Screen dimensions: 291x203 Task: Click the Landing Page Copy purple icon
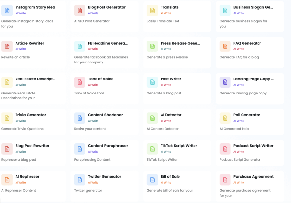coord(225,82)
